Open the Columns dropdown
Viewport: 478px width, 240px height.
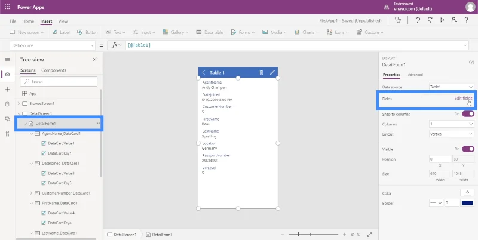pyautogui.click(x=452, y=124)
